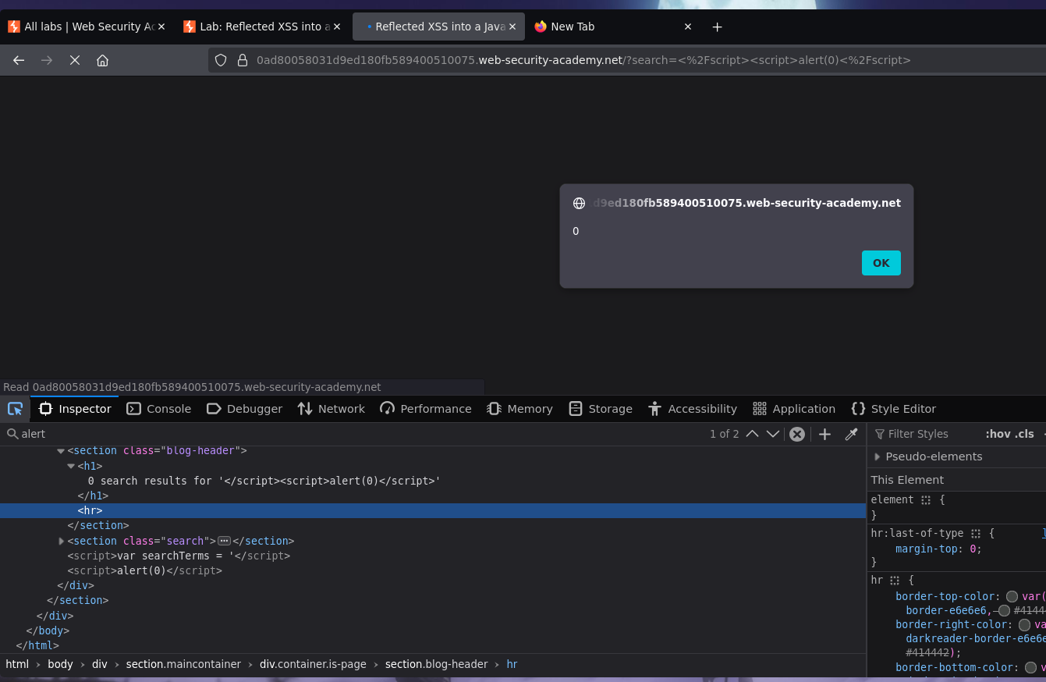Jump to next search match
Image resolution: width=1046 pixels, height=682 pixels.
click(773, 434)
